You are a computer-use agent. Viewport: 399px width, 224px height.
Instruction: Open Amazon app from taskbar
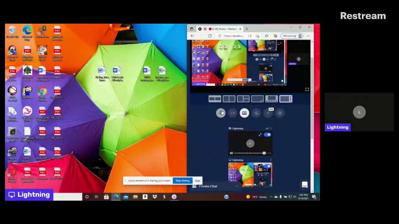coord(145,197)
